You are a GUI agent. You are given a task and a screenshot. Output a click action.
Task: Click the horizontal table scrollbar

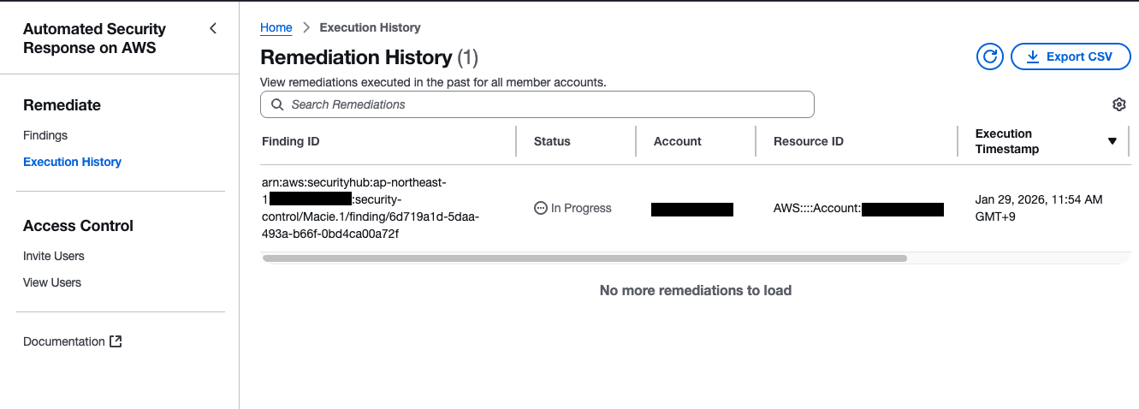tap(584, 258)
